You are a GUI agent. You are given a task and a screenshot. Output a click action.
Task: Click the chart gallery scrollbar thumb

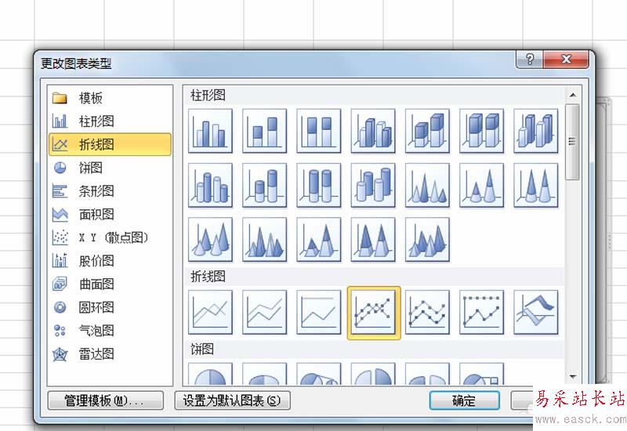(x=573, y=142)
